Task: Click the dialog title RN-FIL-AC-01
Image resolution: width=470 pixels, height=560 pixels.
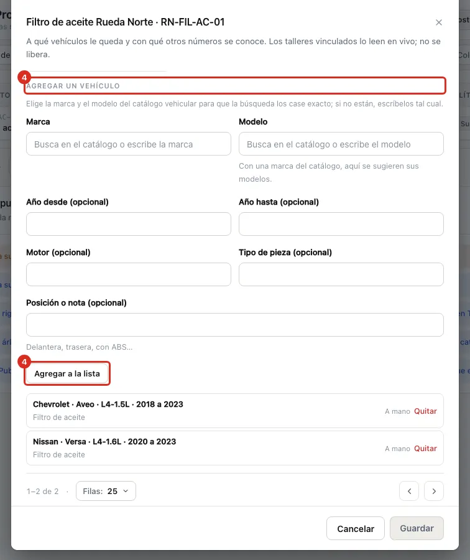Action: tap(192, 22)
